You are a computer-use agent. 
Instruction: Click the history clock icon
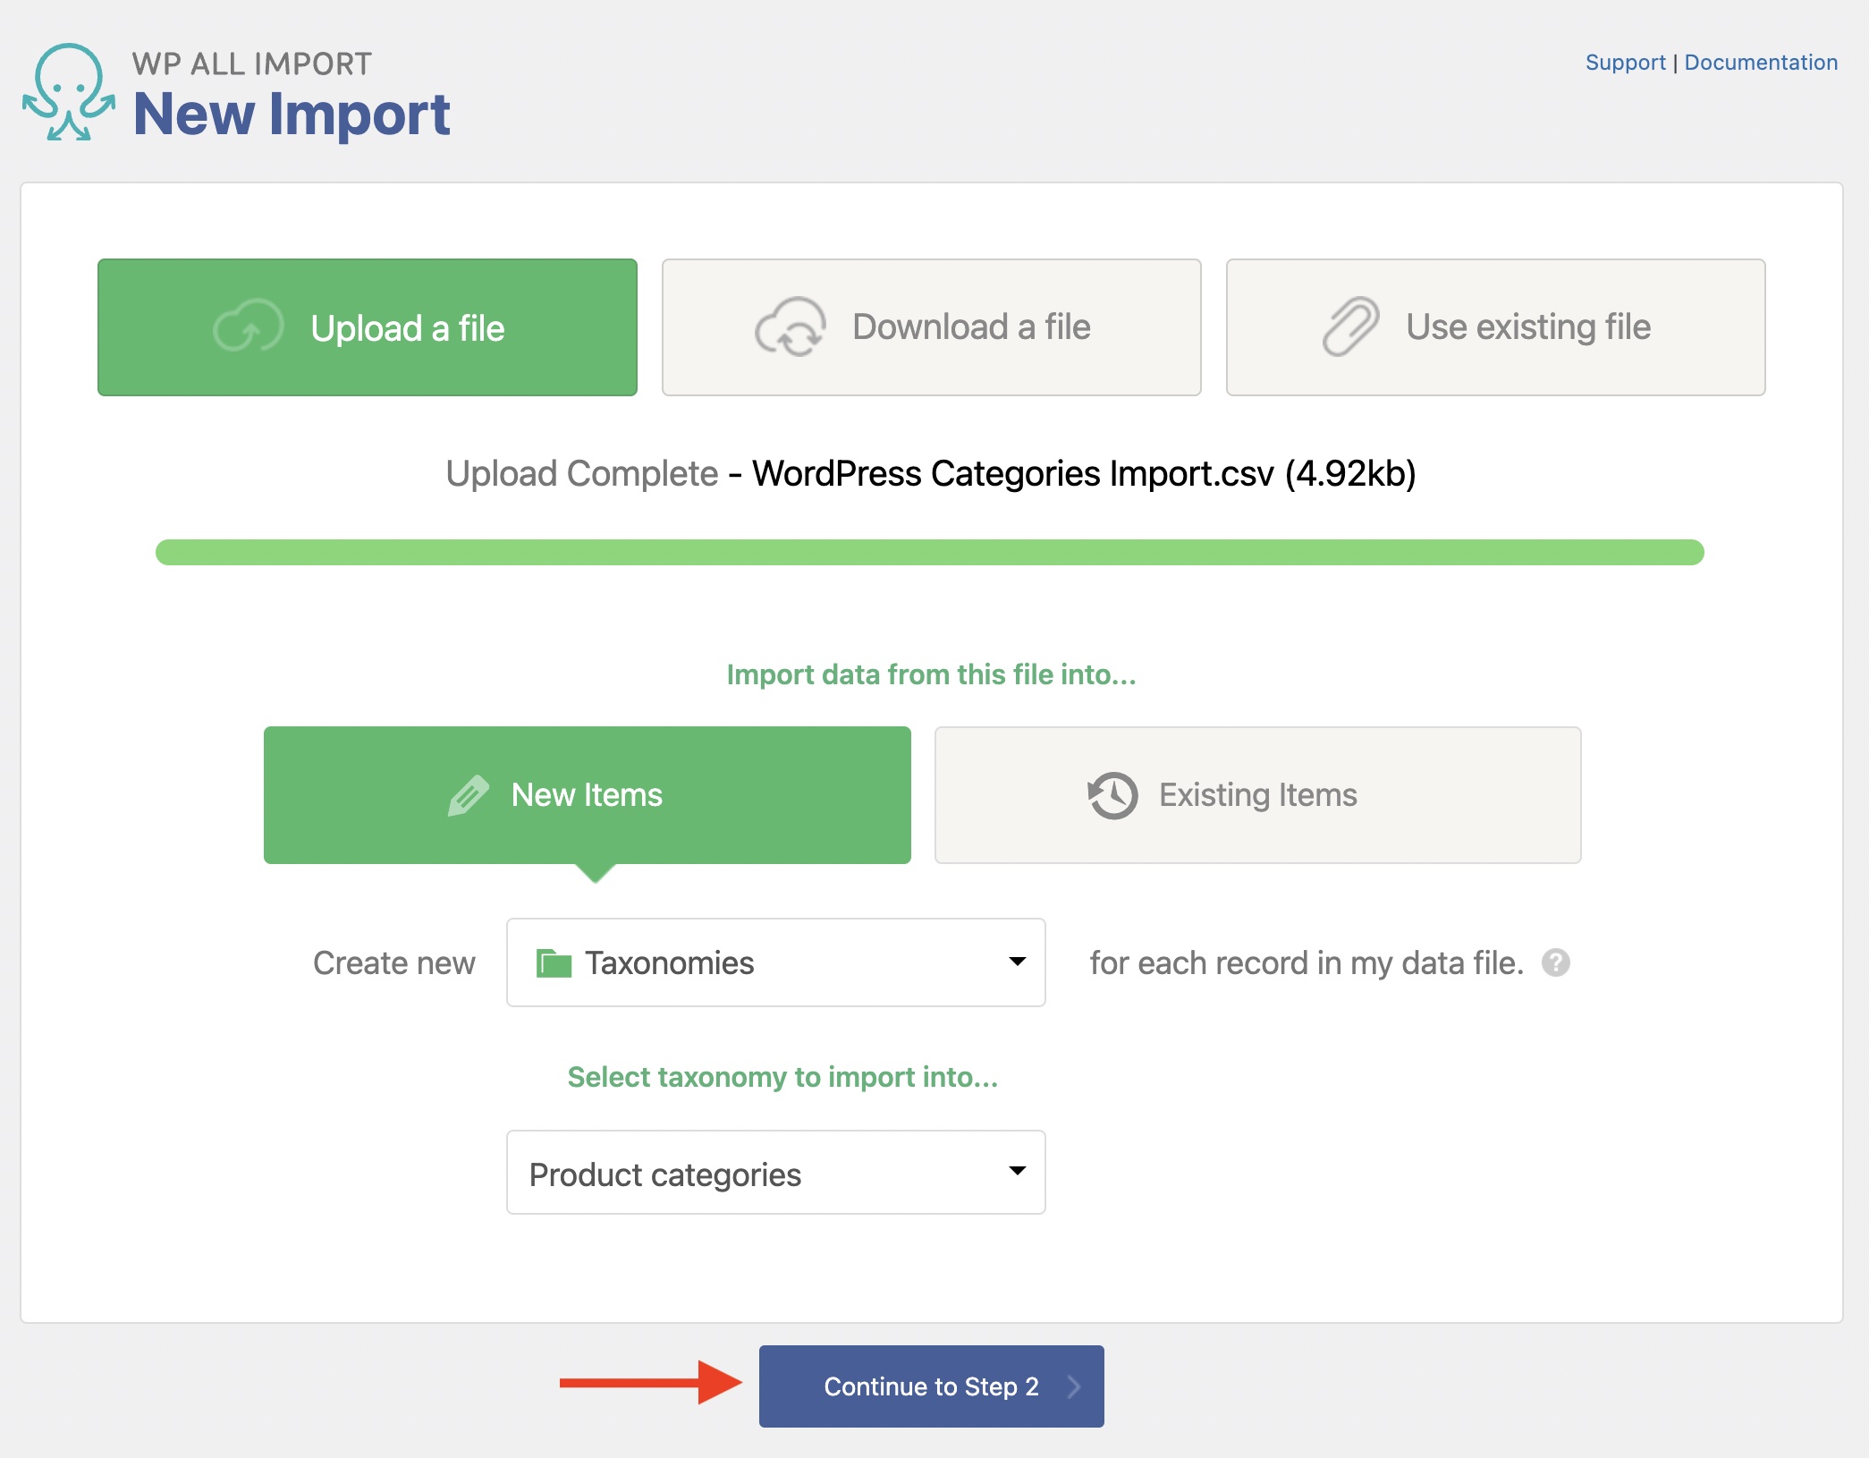[x=1112, y=795]
